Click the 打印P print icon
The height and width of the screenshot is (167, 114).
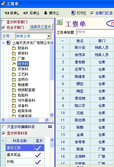[73, 13]
